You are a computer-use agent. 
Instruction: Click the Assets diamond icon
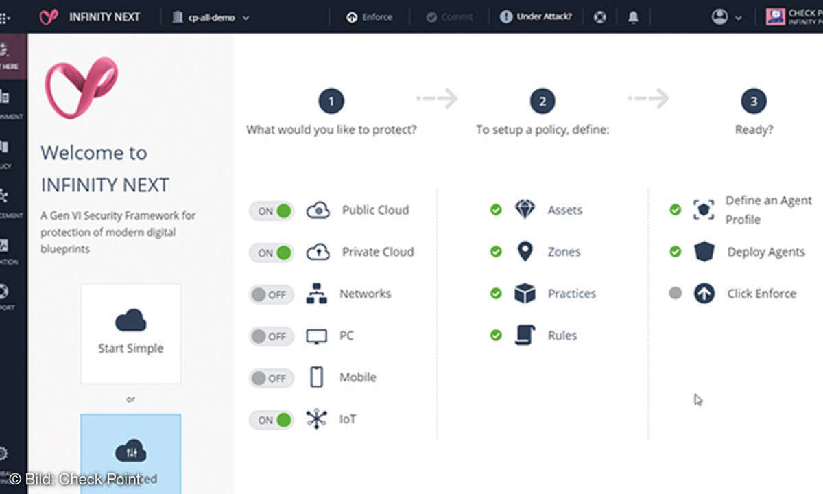pyautogui.click(x=525, y=210)
